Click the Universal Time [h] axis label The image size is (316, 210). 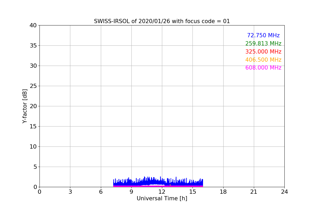pos(162,198)
